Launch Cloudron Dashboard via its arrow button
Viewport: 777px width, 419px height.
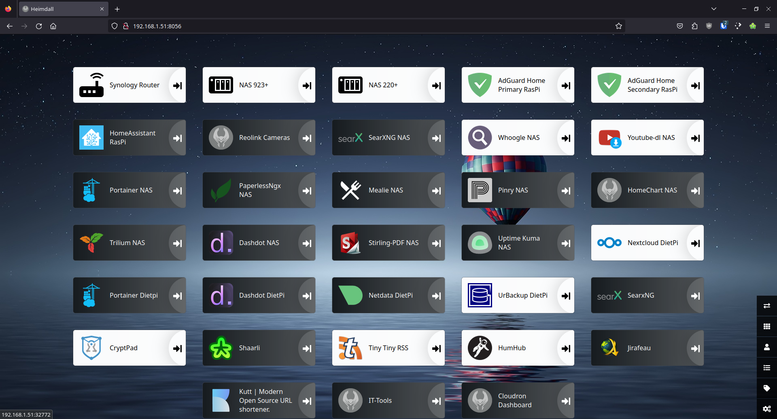click(x=566, y=401)
